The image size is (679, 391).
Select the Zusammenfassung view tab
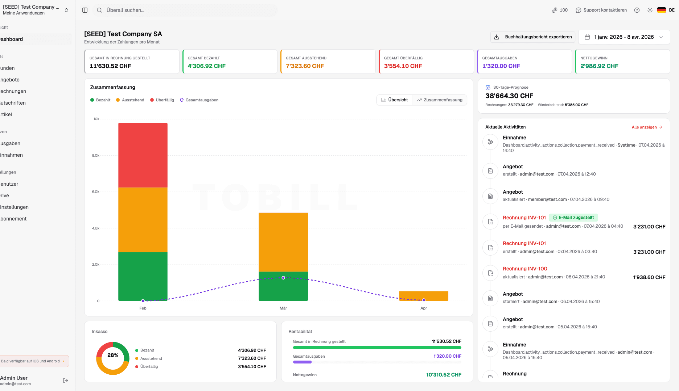(x=440, y=100)
